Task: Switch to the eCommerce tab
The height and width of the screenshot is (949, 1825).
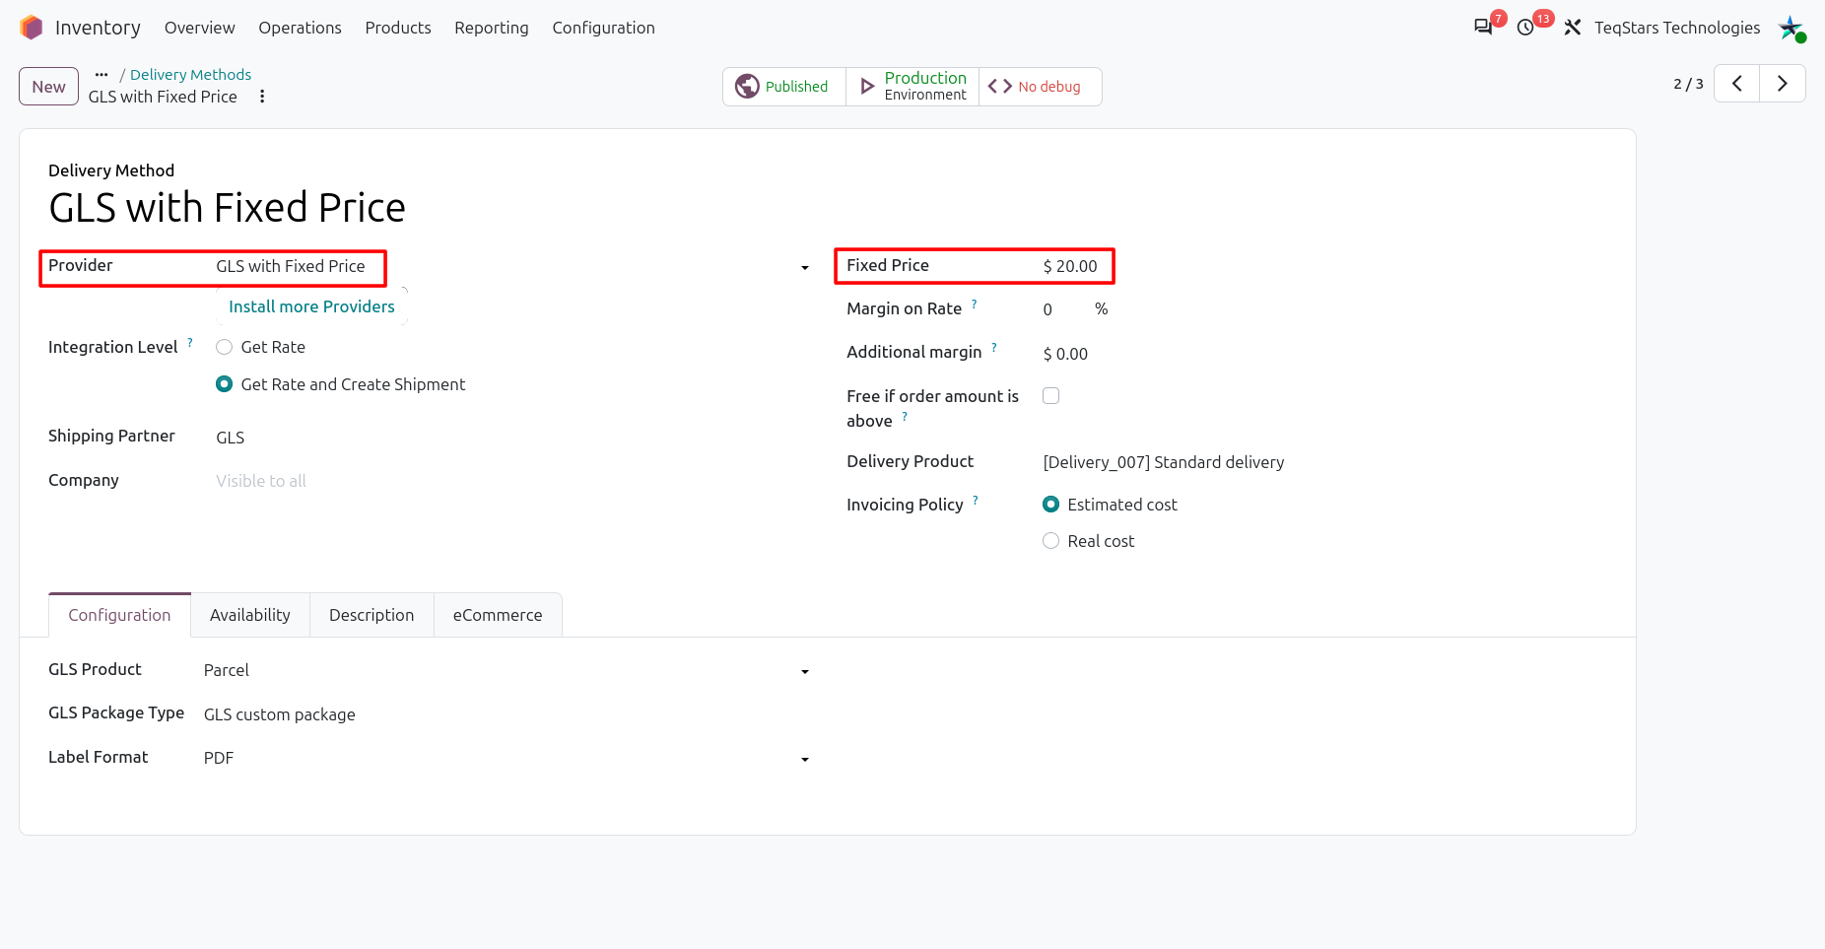Action: point(498,615)
